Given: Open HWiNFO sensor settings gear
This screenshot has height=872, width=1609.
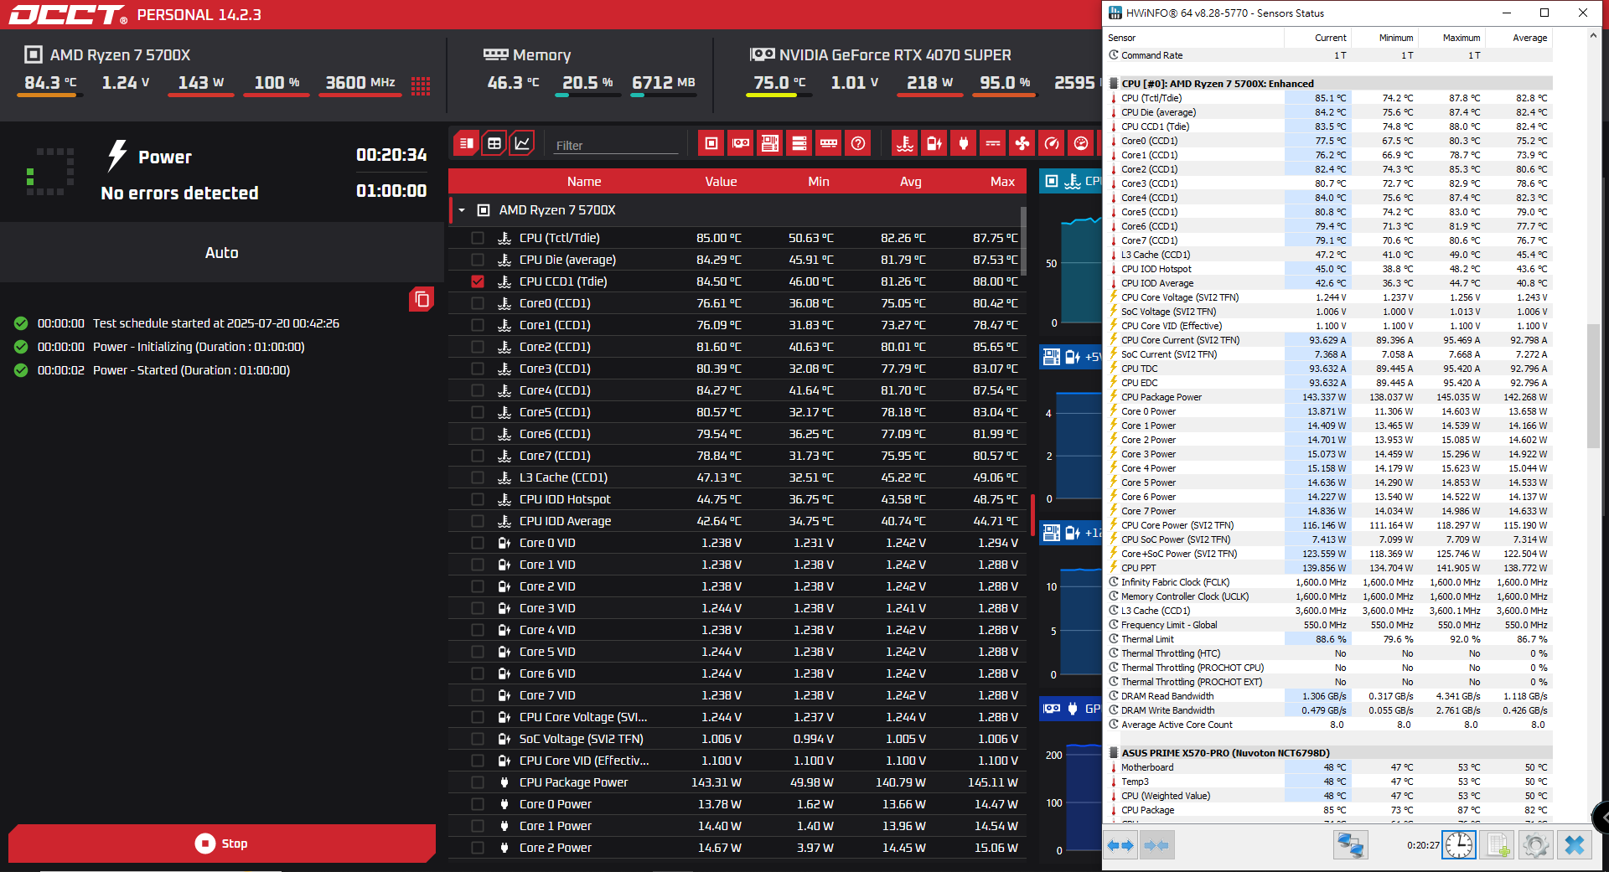Looking at the screenshot, I should pyautogui.click(x=1536, y=845).
